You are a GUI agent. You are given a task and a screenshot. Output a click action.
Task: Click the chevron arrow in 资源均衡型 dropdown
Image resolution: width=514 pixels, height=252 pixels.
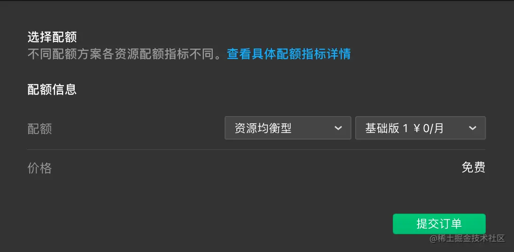[x=338, y=128]
